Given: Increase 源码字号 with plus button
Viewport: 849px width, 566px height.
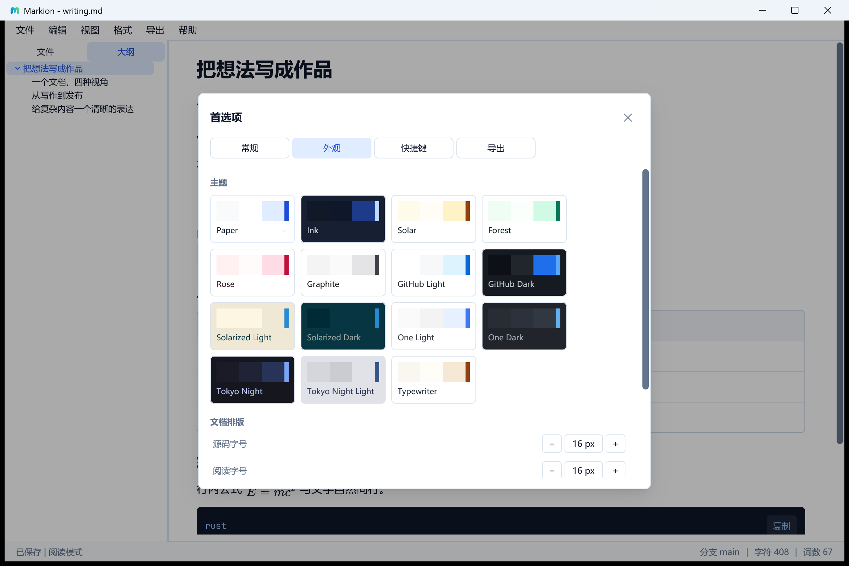Looking at the screenshot, I should point(615,444).
